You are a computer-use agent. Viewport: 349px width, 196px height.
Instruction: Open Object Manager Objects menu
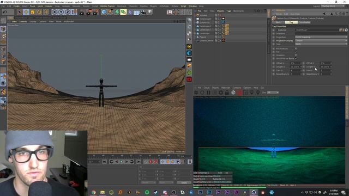click(220, 11)
